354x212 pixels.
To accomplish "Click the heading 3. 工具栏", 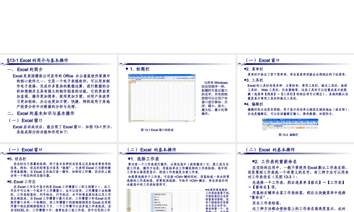I will click(253, 80).
